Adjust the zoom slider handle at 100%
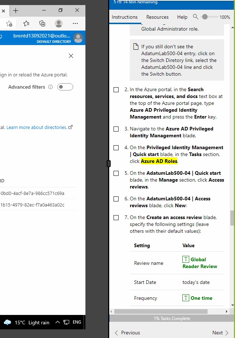Screen dimensions: 235x338 (205, 17)
